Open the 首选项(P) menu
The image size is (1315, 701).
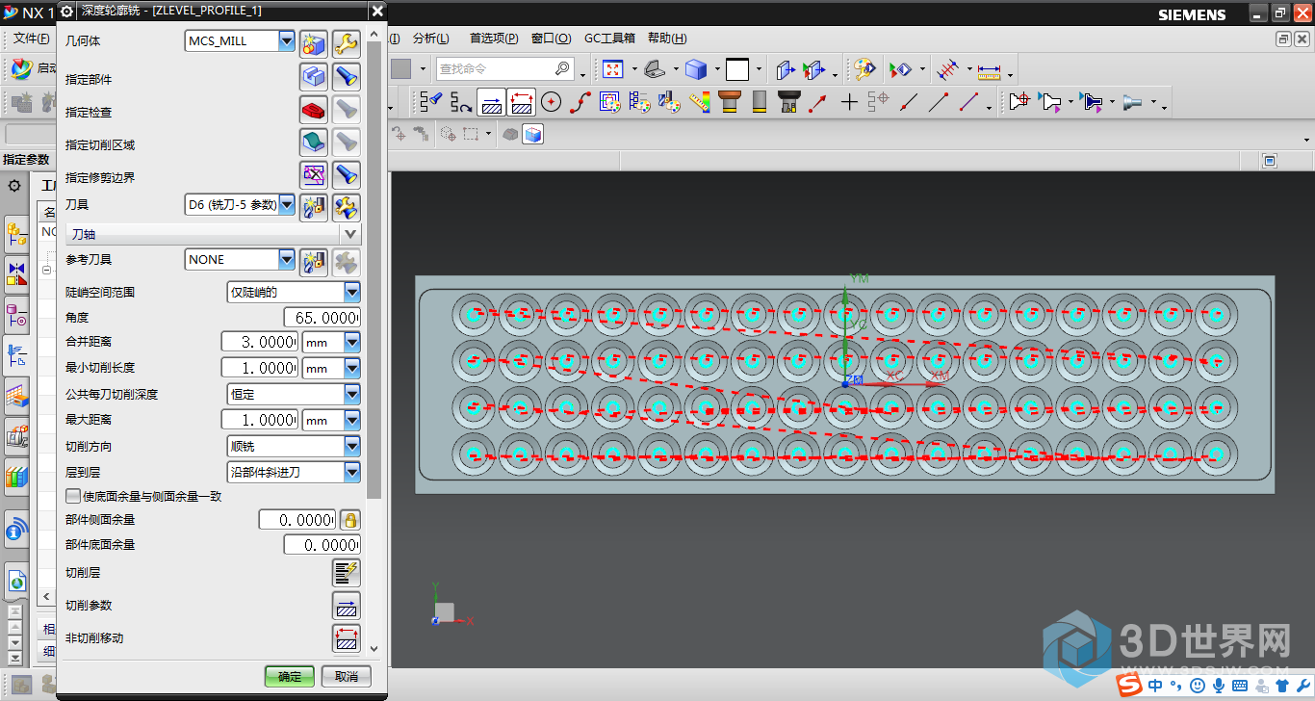point(494,39)
